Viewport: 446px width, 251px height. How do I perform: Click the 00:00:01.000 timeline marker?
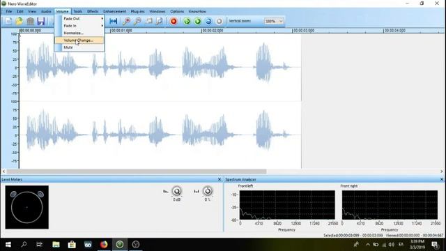pos(121,31)
